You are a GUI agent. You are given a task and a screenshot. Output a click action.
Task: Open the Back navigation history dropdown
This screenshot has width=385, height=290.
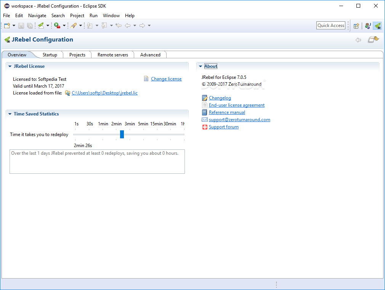(x=135, y=26)
